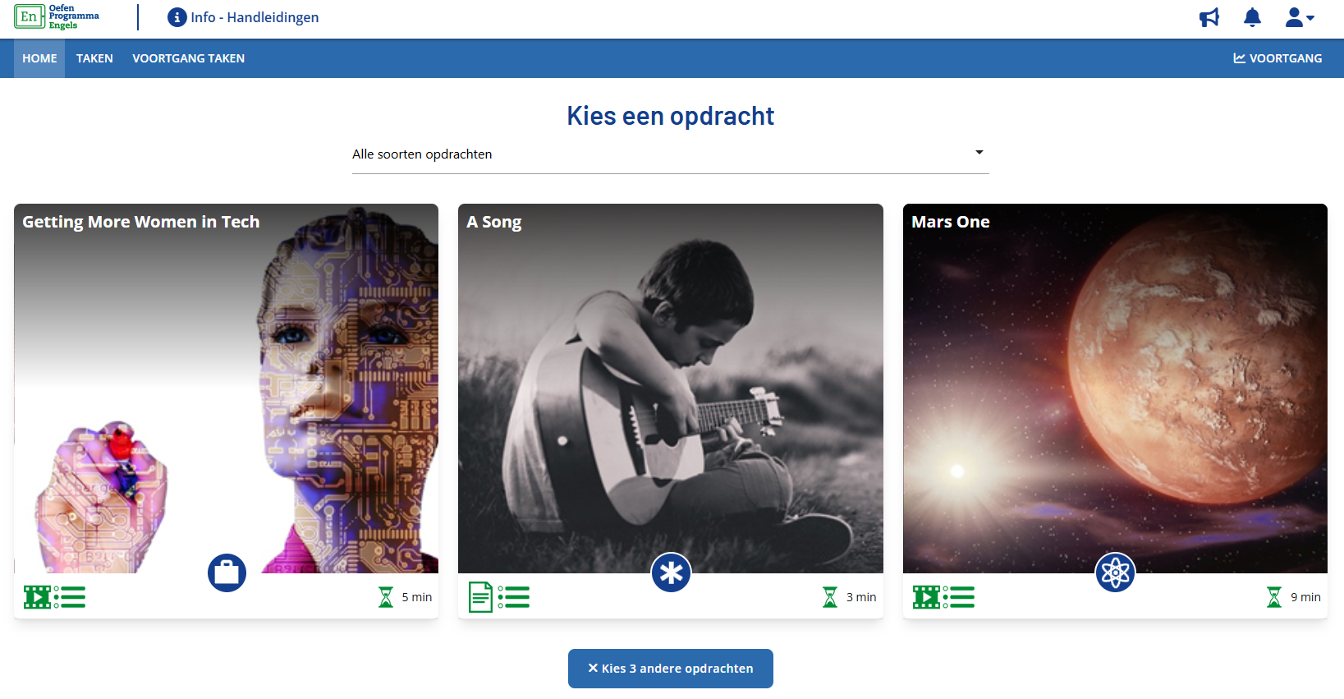
Task: Click the hourglass icon beside 3 min
Action: tap(830, 597)
